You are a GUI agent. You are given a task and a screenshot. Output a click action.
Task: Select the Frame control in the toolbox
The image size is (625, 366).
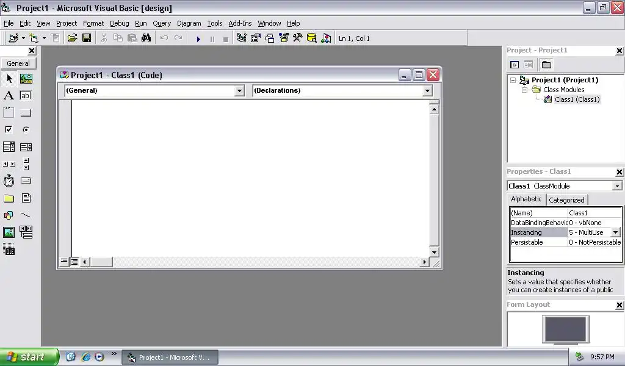(9, 113)
